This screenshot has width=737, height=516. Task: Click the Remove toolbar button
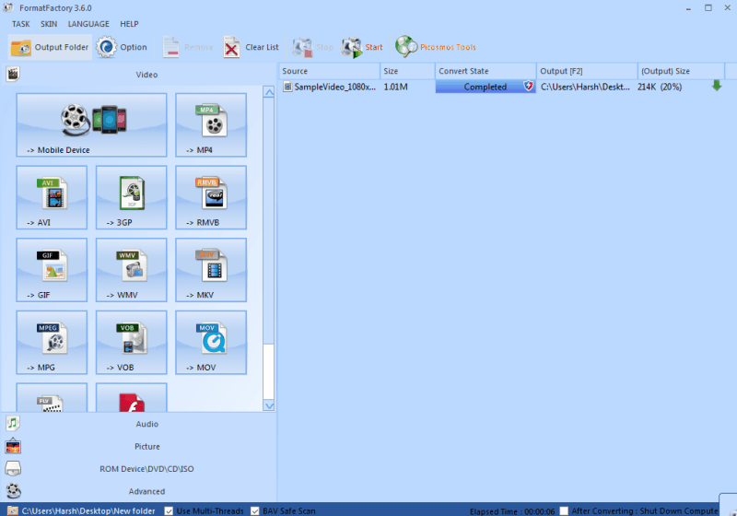188,47
